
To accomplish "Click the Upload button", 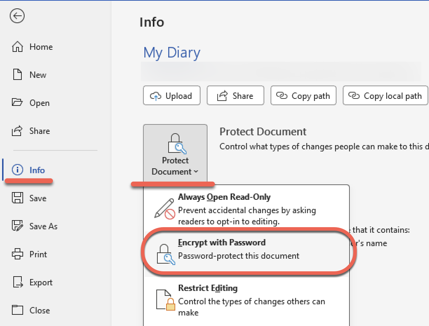I will click(172, 95).
